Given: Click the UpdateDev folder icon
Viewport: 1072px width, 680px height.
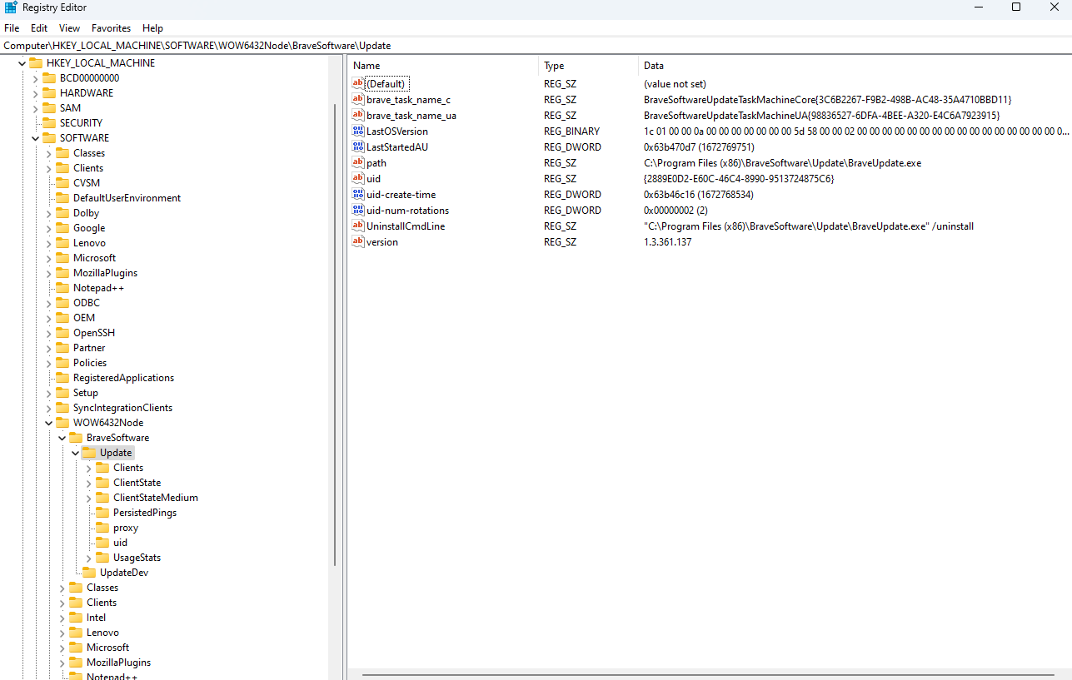Looking at the screenshot, I should (89, 573).
